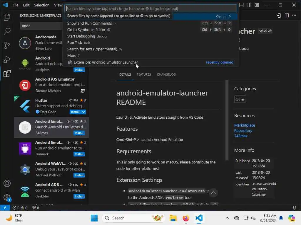Open the Search view in activity bar
The image size is (301, 225).
pyautogui.click(x=7, y=31)
